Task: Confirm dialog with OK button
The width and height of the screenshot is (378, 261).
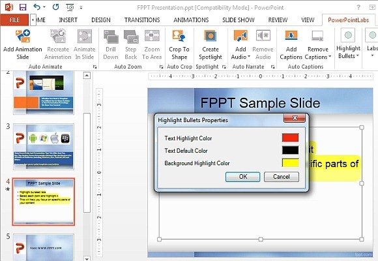Action: (242, 177)
